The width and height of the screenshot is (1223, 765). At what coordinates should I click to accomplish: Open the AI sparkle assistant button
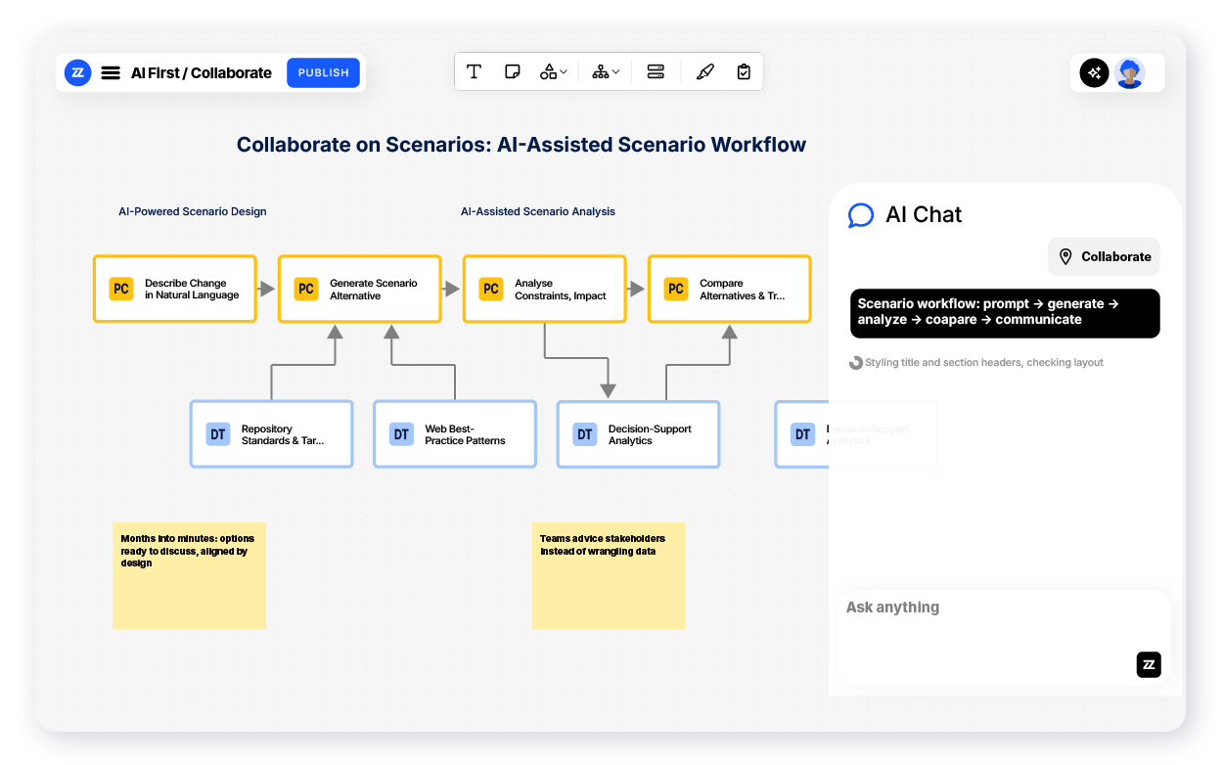pos(1094,72)
